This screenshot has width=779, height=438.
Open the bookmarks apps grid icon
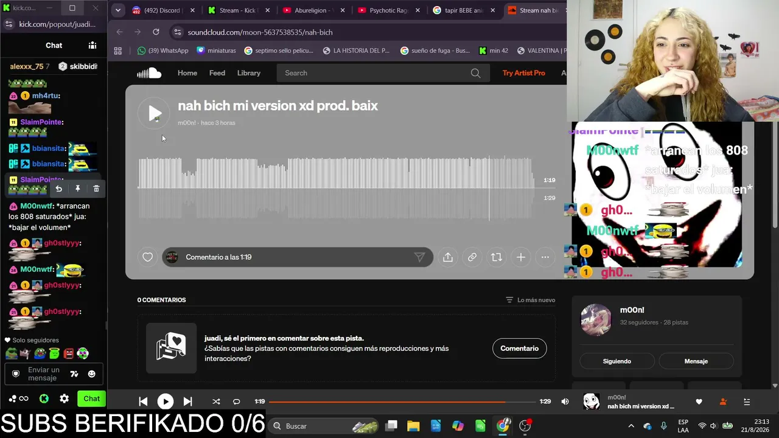click(118, 51)
